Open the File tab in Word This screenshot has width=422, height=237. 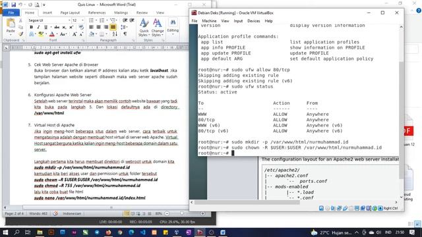(11, 13)
